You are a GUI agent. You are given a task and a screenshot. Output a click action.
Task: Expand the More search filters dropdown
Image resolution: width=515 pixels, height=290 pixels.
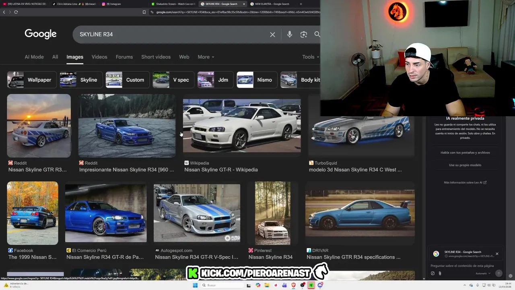[206, 57]
